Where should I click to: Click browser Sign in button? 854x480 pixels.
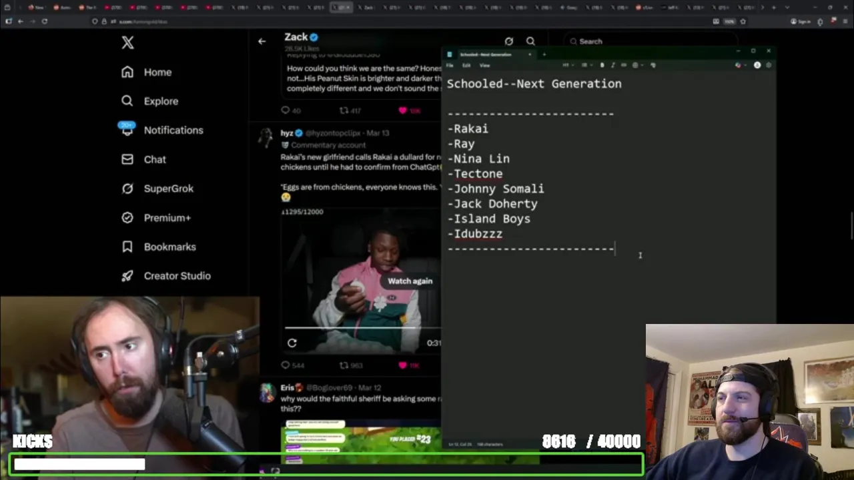(x=801, y=21)
